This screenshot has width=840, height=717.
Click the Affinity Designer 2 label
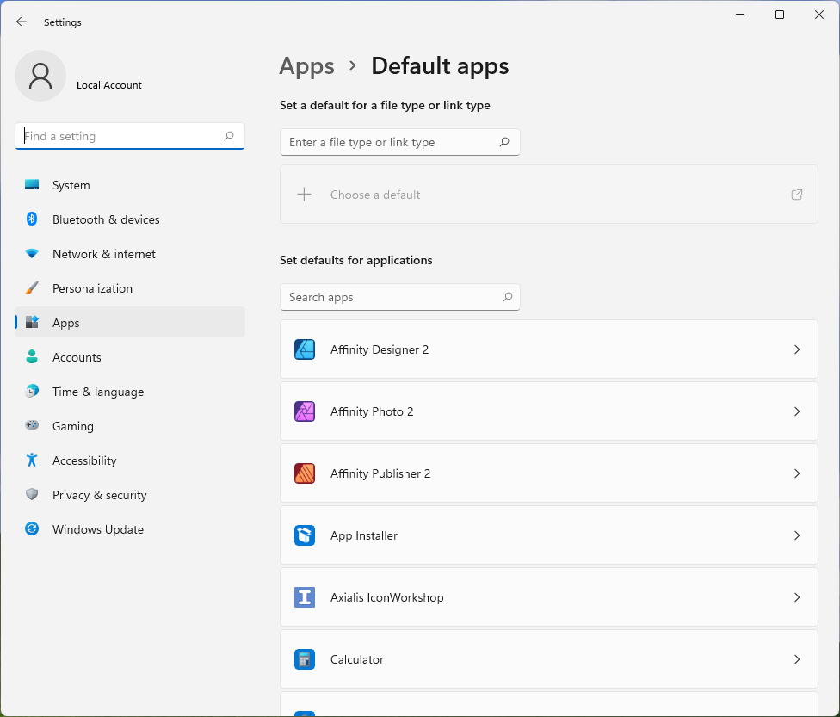pos(380,349)
